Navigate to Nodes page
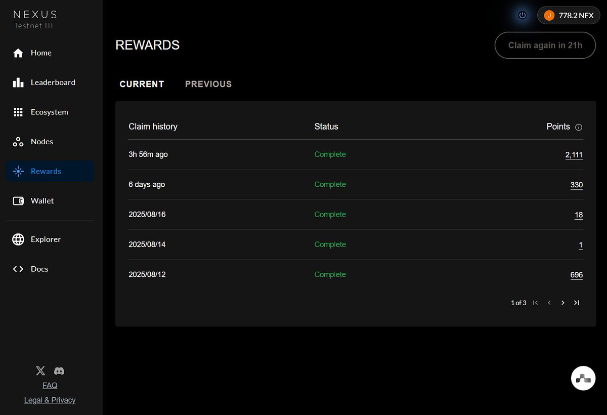Viewport: 607px width, 415px height. pyautogui.click(x=50, y=142)
